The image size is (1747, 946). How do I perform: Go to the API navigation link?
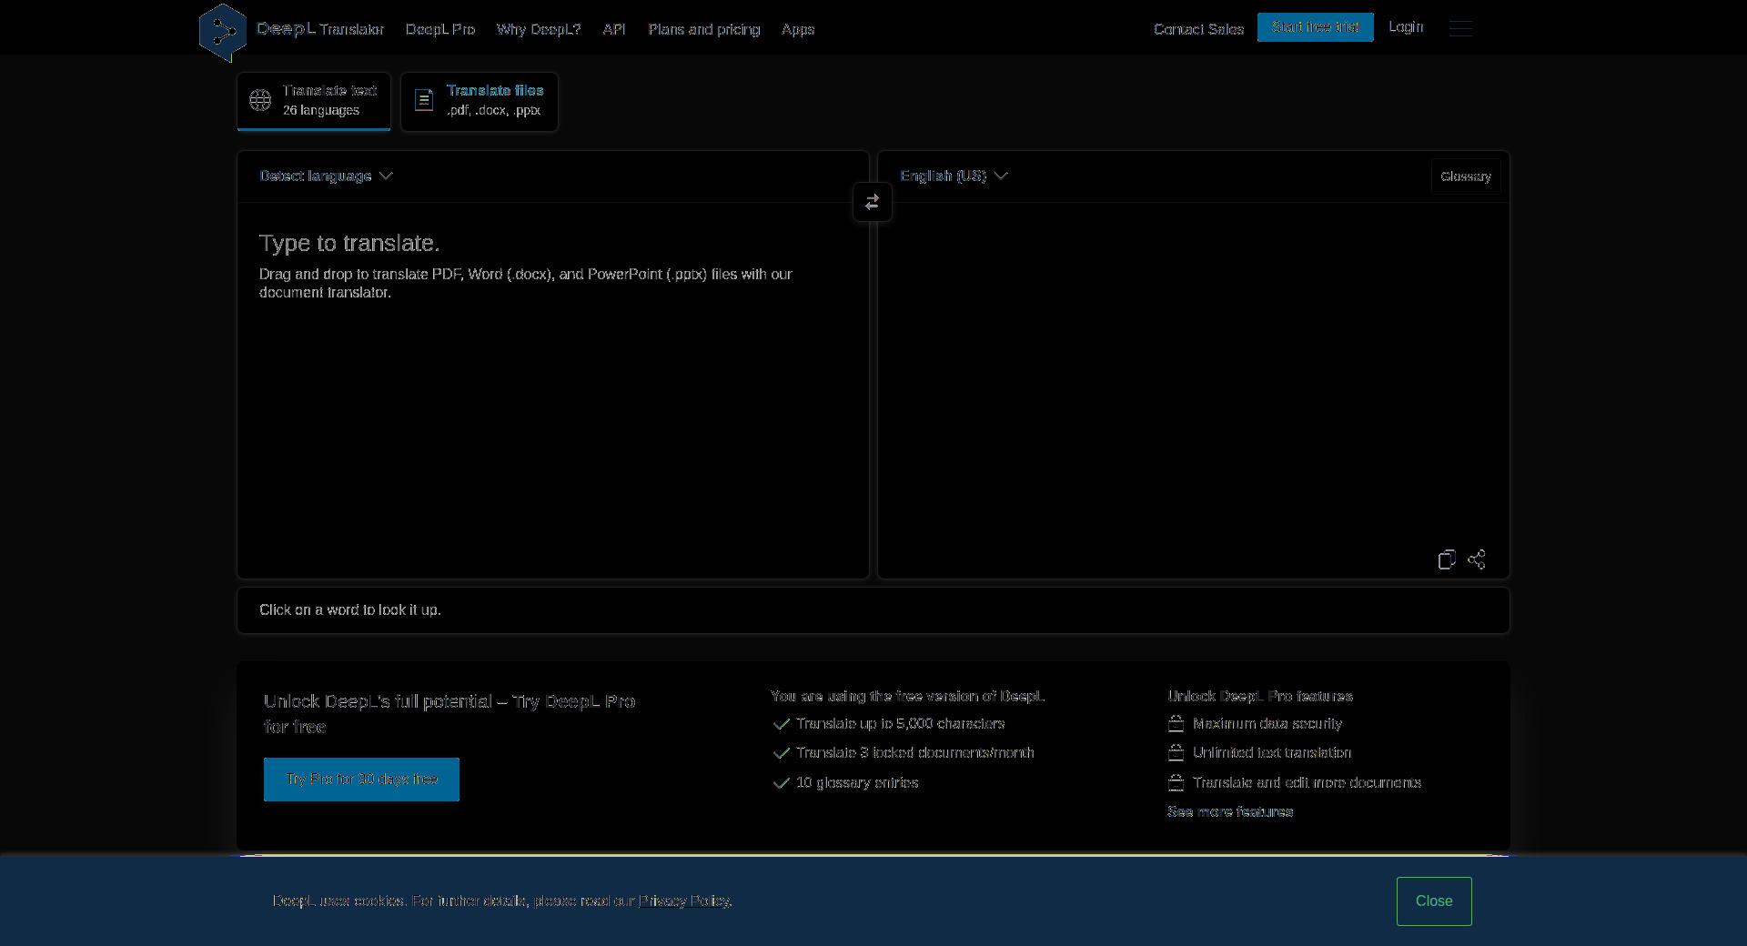pos(614,29)
